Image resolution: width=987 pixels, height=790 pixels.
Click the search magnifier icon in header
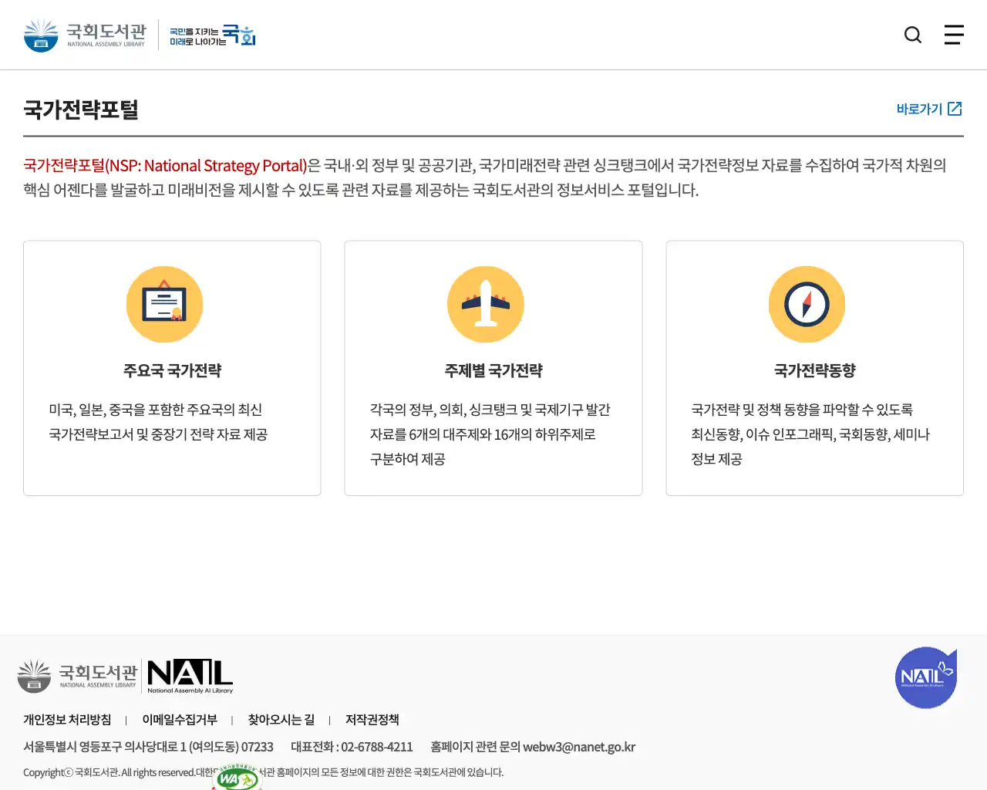pyautogui.click(x=913, y=35)
